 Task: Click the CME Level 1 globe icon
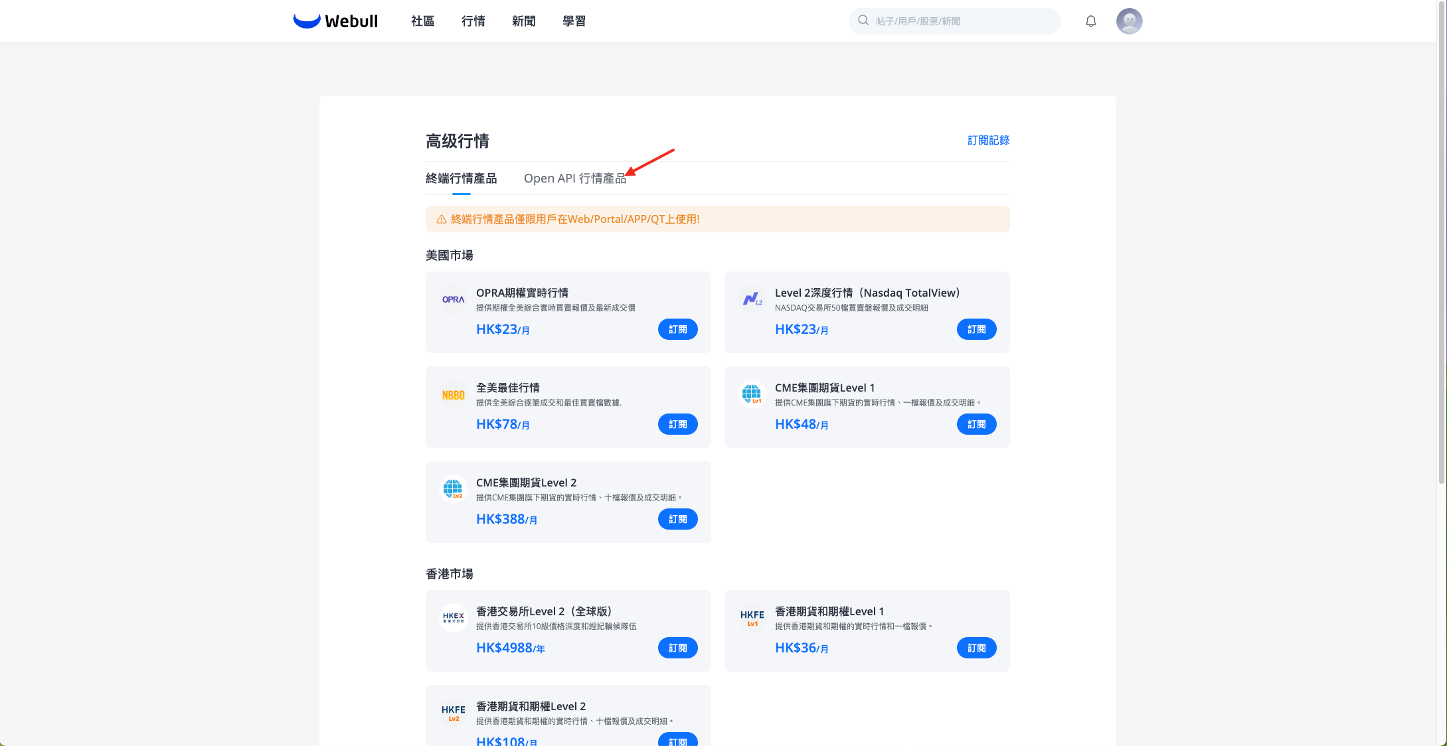752,394
